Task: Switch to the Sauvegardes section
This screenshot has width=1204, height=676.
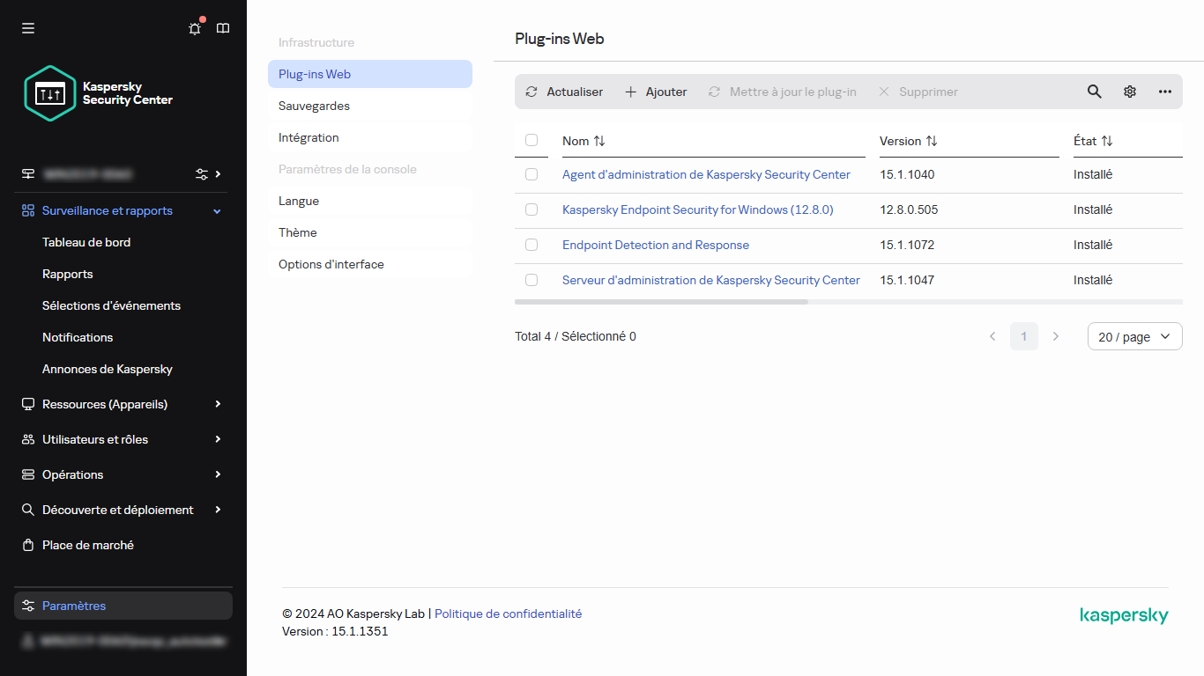Action: click(x=314, y=106)
